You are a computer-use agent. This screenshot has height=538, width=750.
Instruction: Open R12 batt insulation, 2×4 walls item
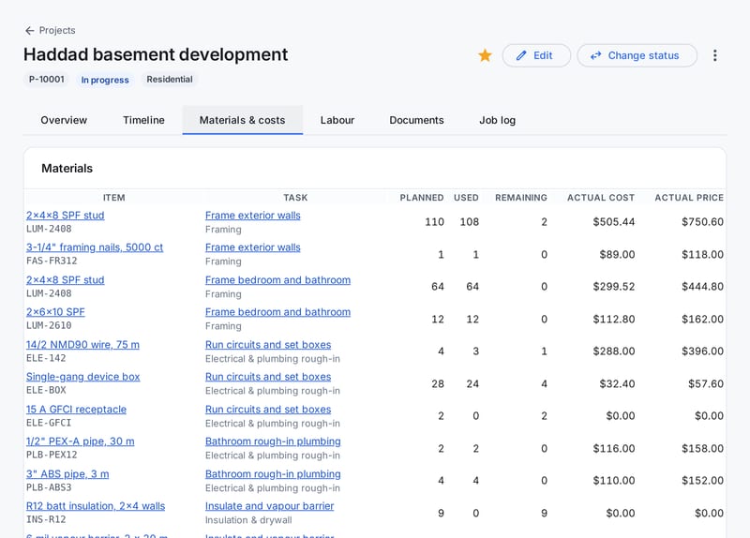click(96, 506)
